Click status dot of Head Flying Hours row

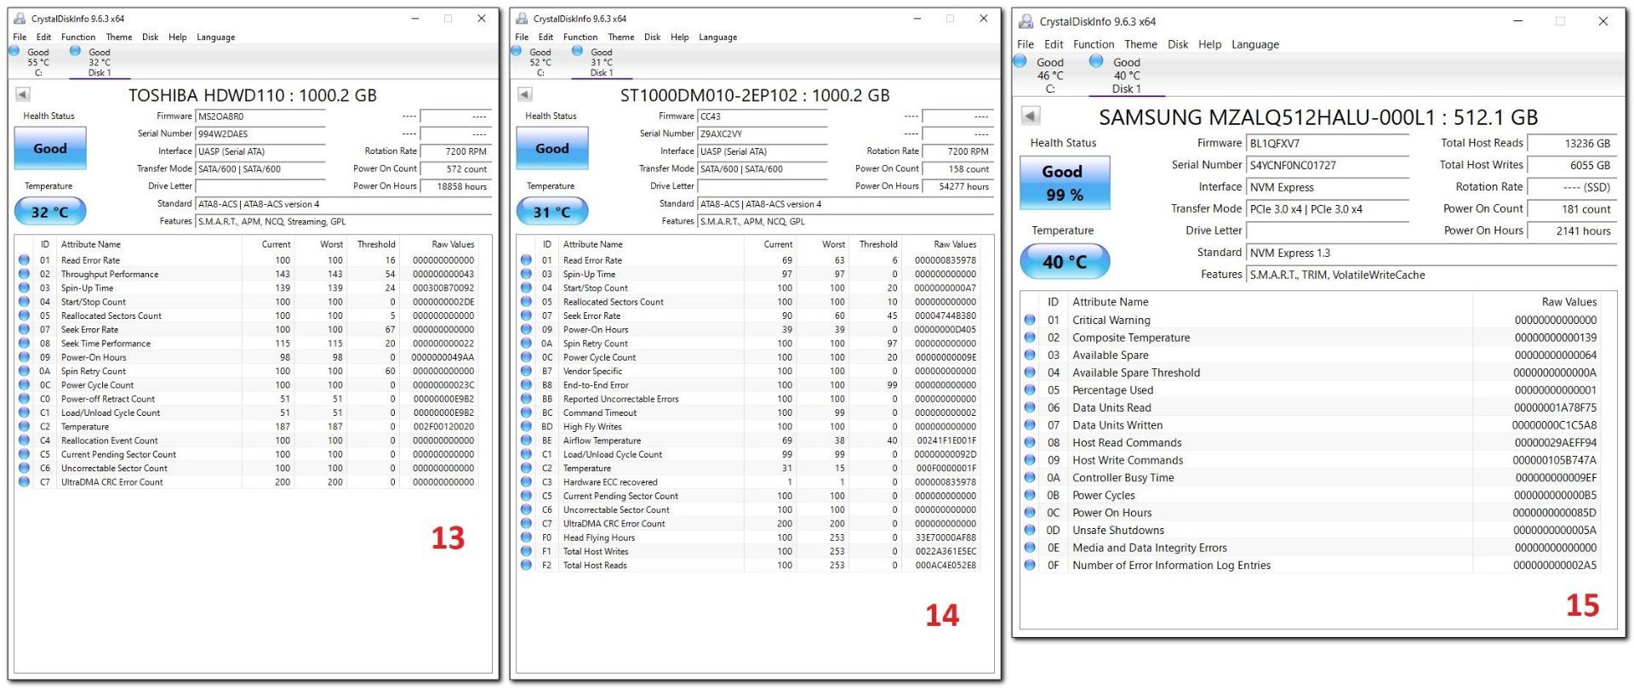pos(526,537)
